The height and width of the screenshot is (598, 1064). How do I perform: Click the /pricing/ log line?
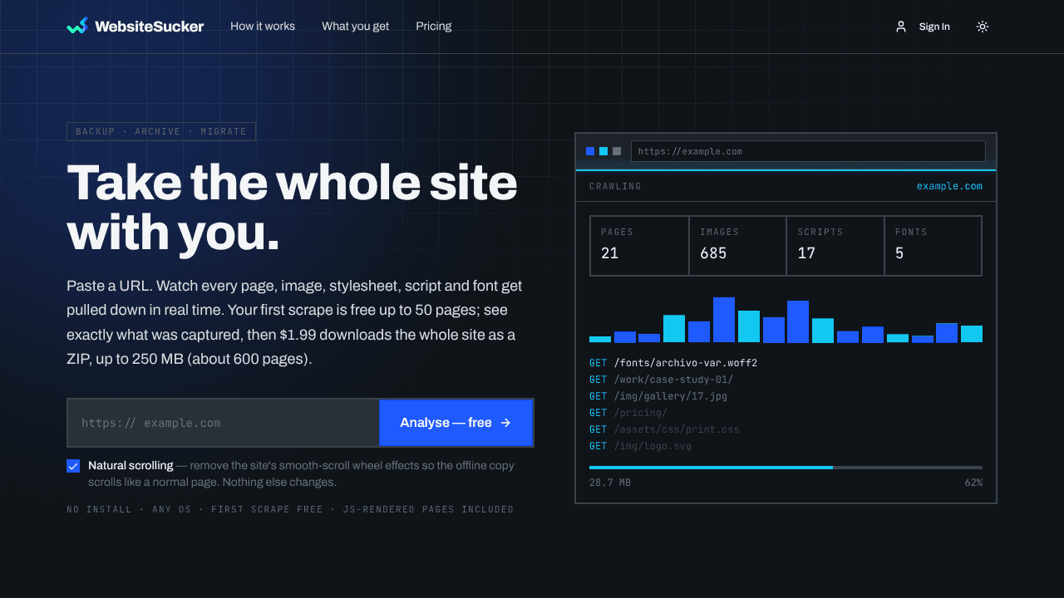(628, 413)
